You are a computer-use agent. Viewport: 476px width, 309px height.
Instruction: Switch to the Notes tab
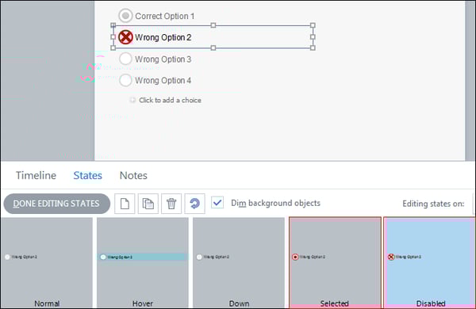click(133, 175)
